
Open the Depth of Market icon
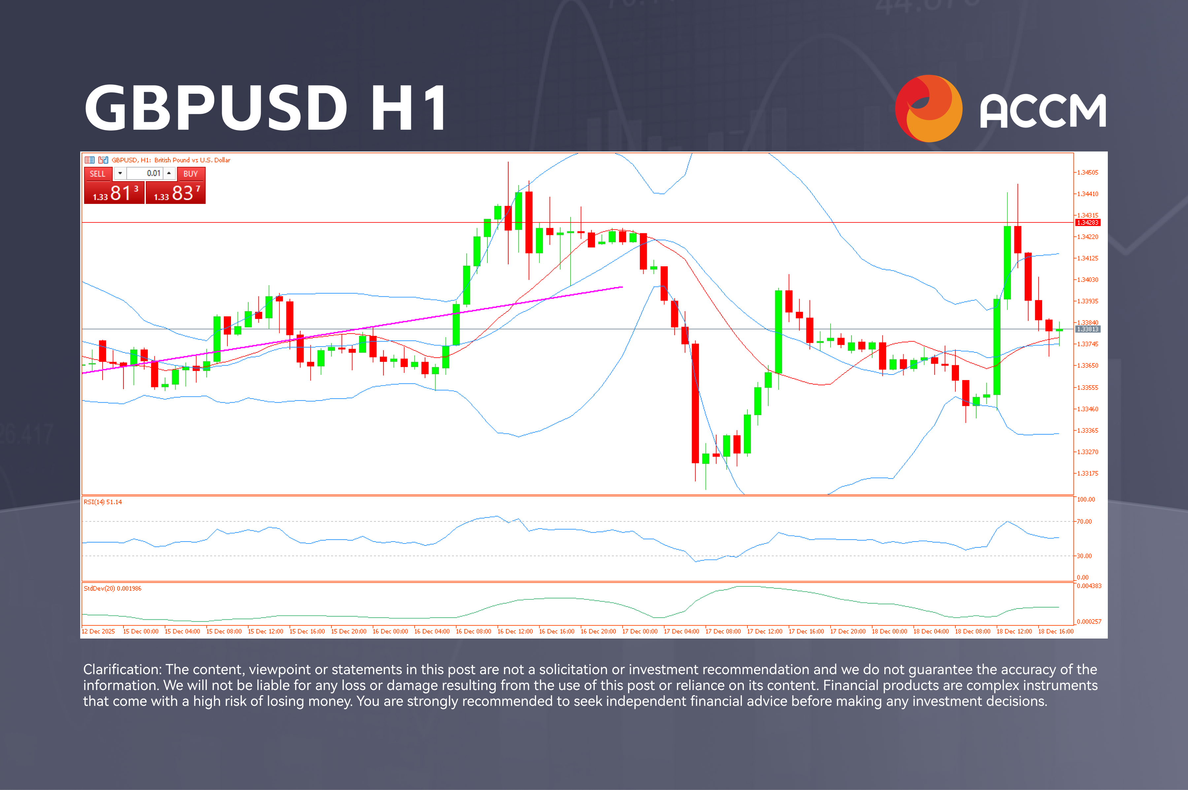pyautogui.click(x=90, y=160)
